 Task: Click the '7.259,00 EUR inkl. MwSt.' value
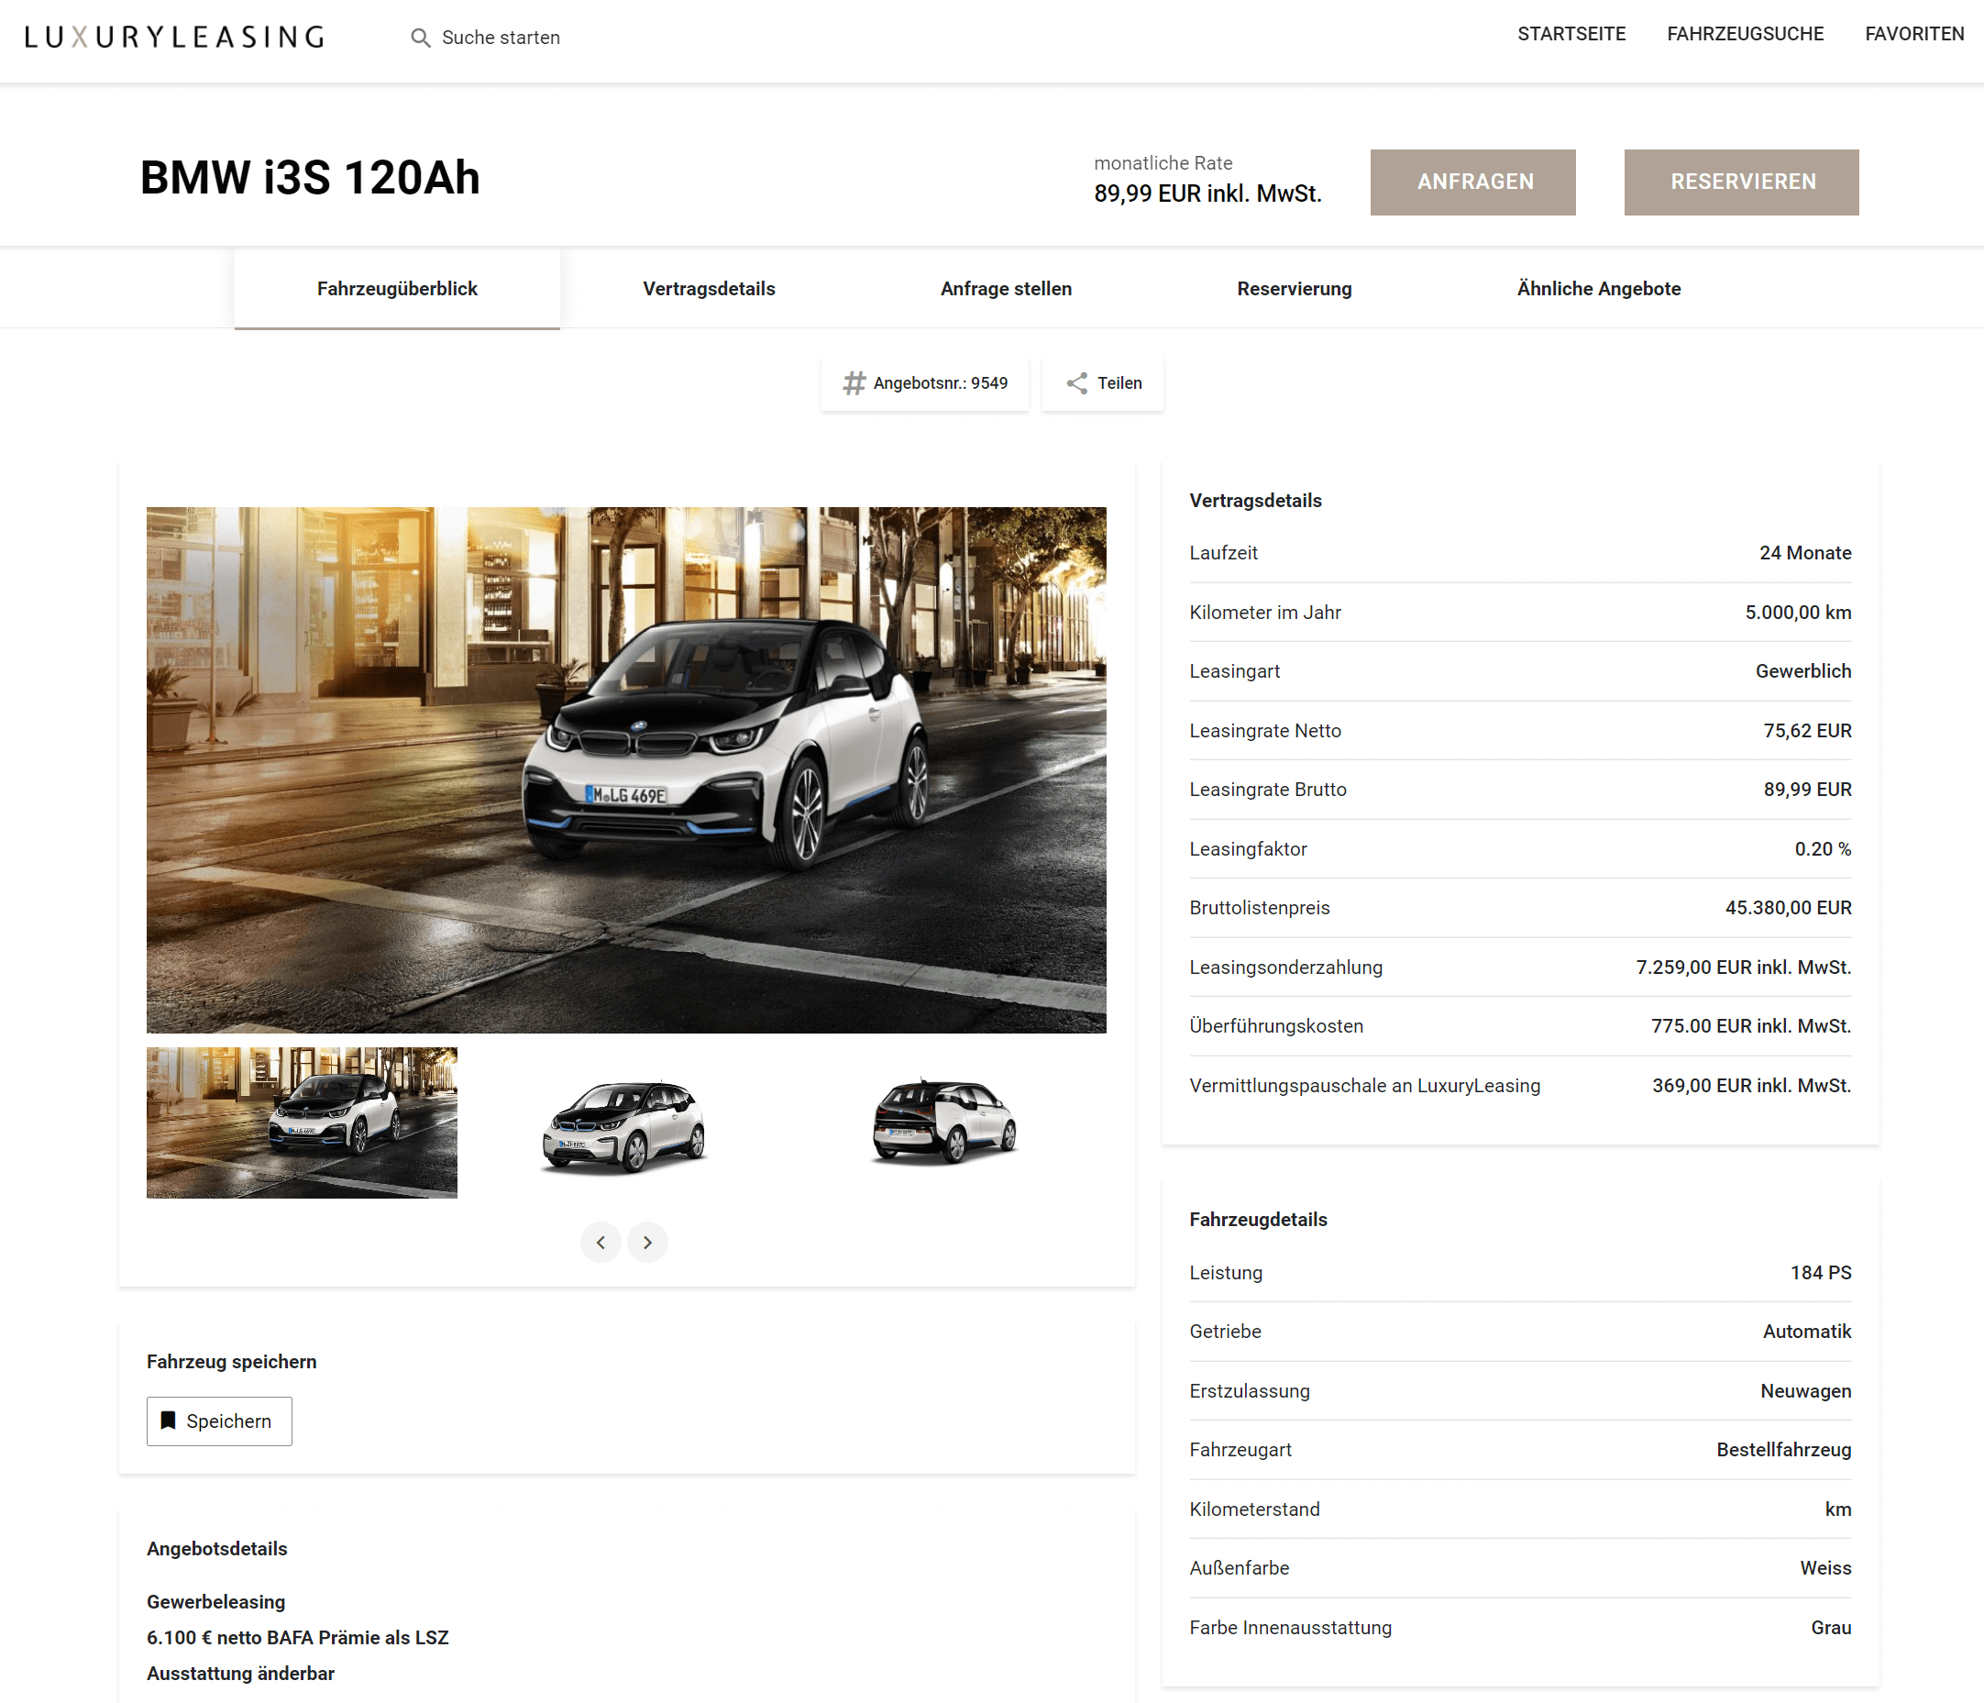click(1743, 968)
